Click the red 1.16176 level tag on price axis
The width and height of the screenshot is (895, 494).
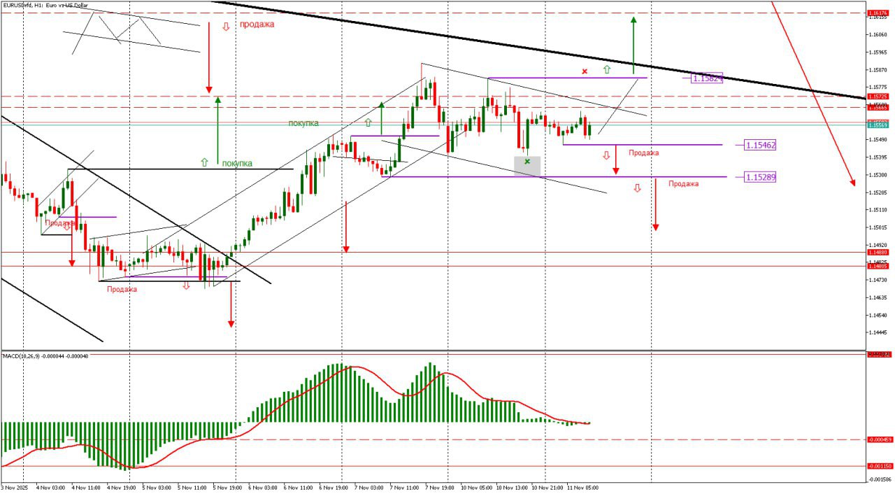(878, 13)
